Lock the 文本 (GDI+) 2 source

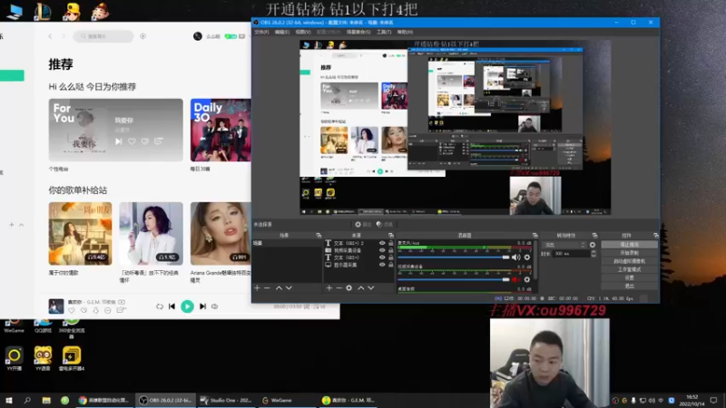tap(391, 243)
